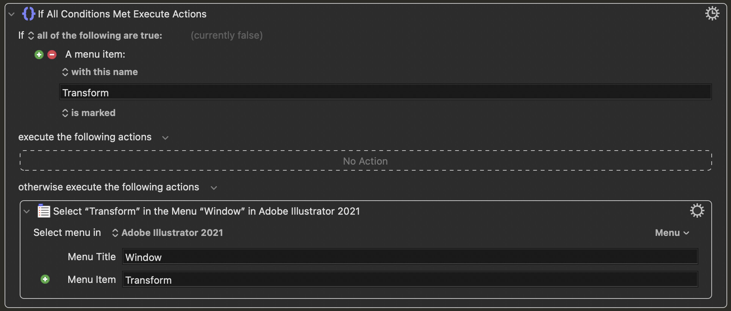Change the 'is marked' condition option
This screenshot has width=731, height=311.
88,113
